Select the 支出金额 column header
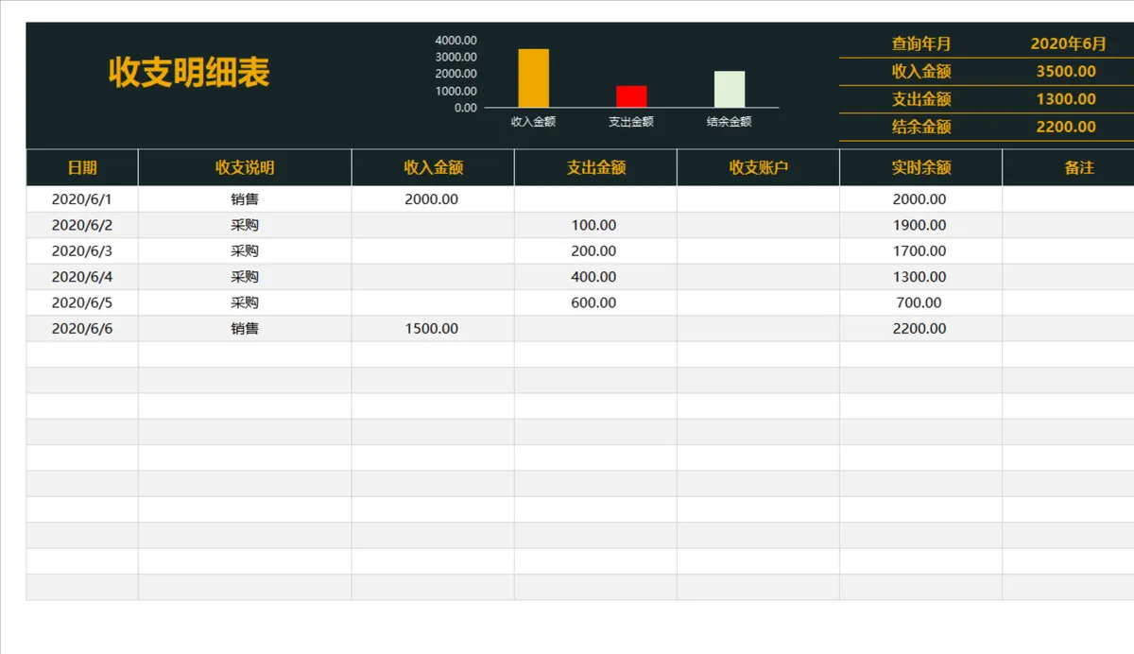Image resolution: width=1134 pixels, height=654 pixels. click(595, 167)
